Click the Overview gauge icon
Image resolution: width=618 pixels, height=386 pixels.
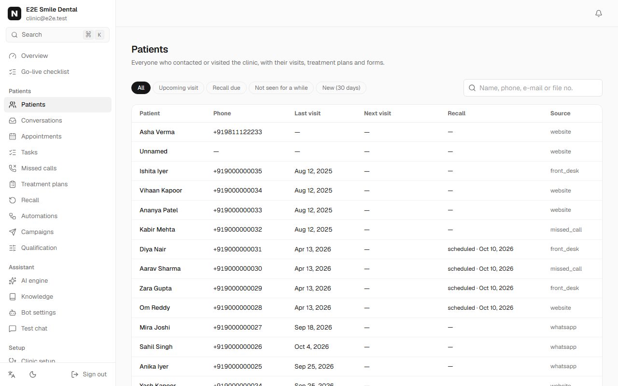click(13, 56)
